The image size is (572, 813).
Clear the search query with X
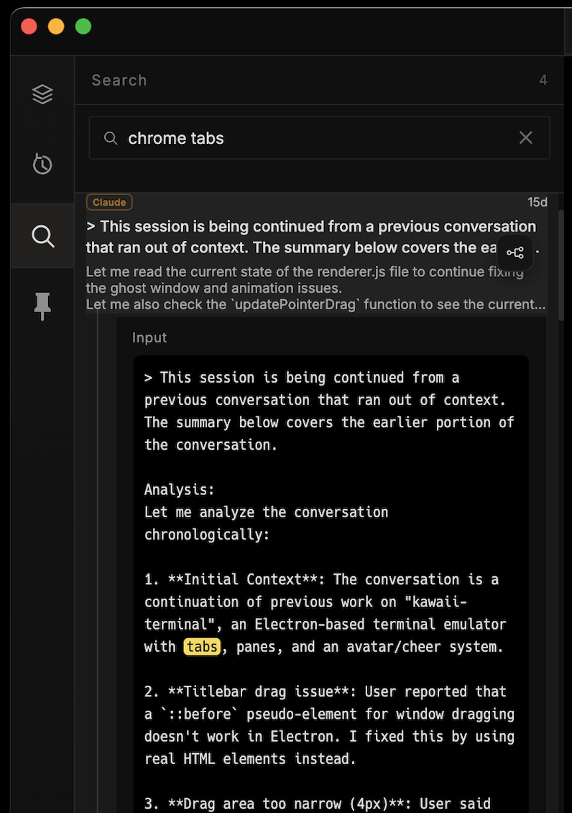[x=526, y=137]
